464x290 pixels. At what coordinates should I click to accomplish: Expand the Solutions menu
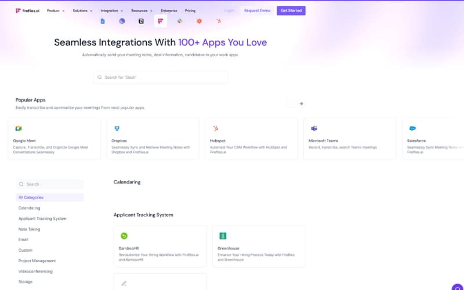82,10
